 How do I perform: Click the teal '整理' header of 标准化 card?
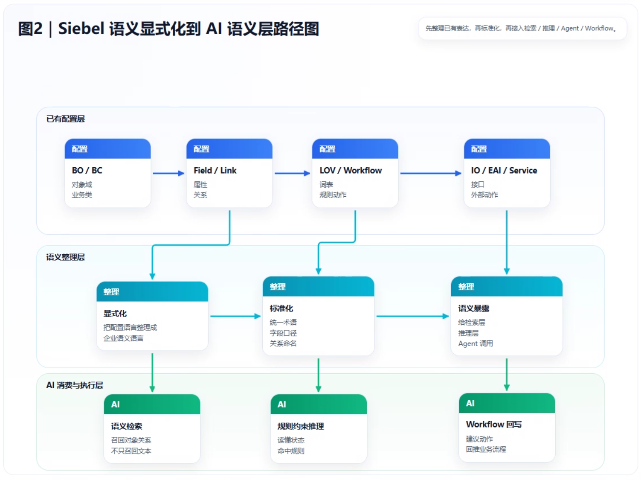coord(319,286)
